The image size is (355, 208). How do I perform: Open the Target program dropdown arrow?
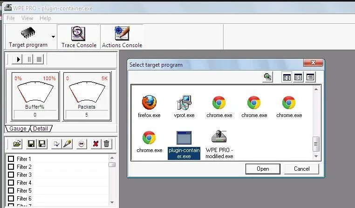click(53, 37)
